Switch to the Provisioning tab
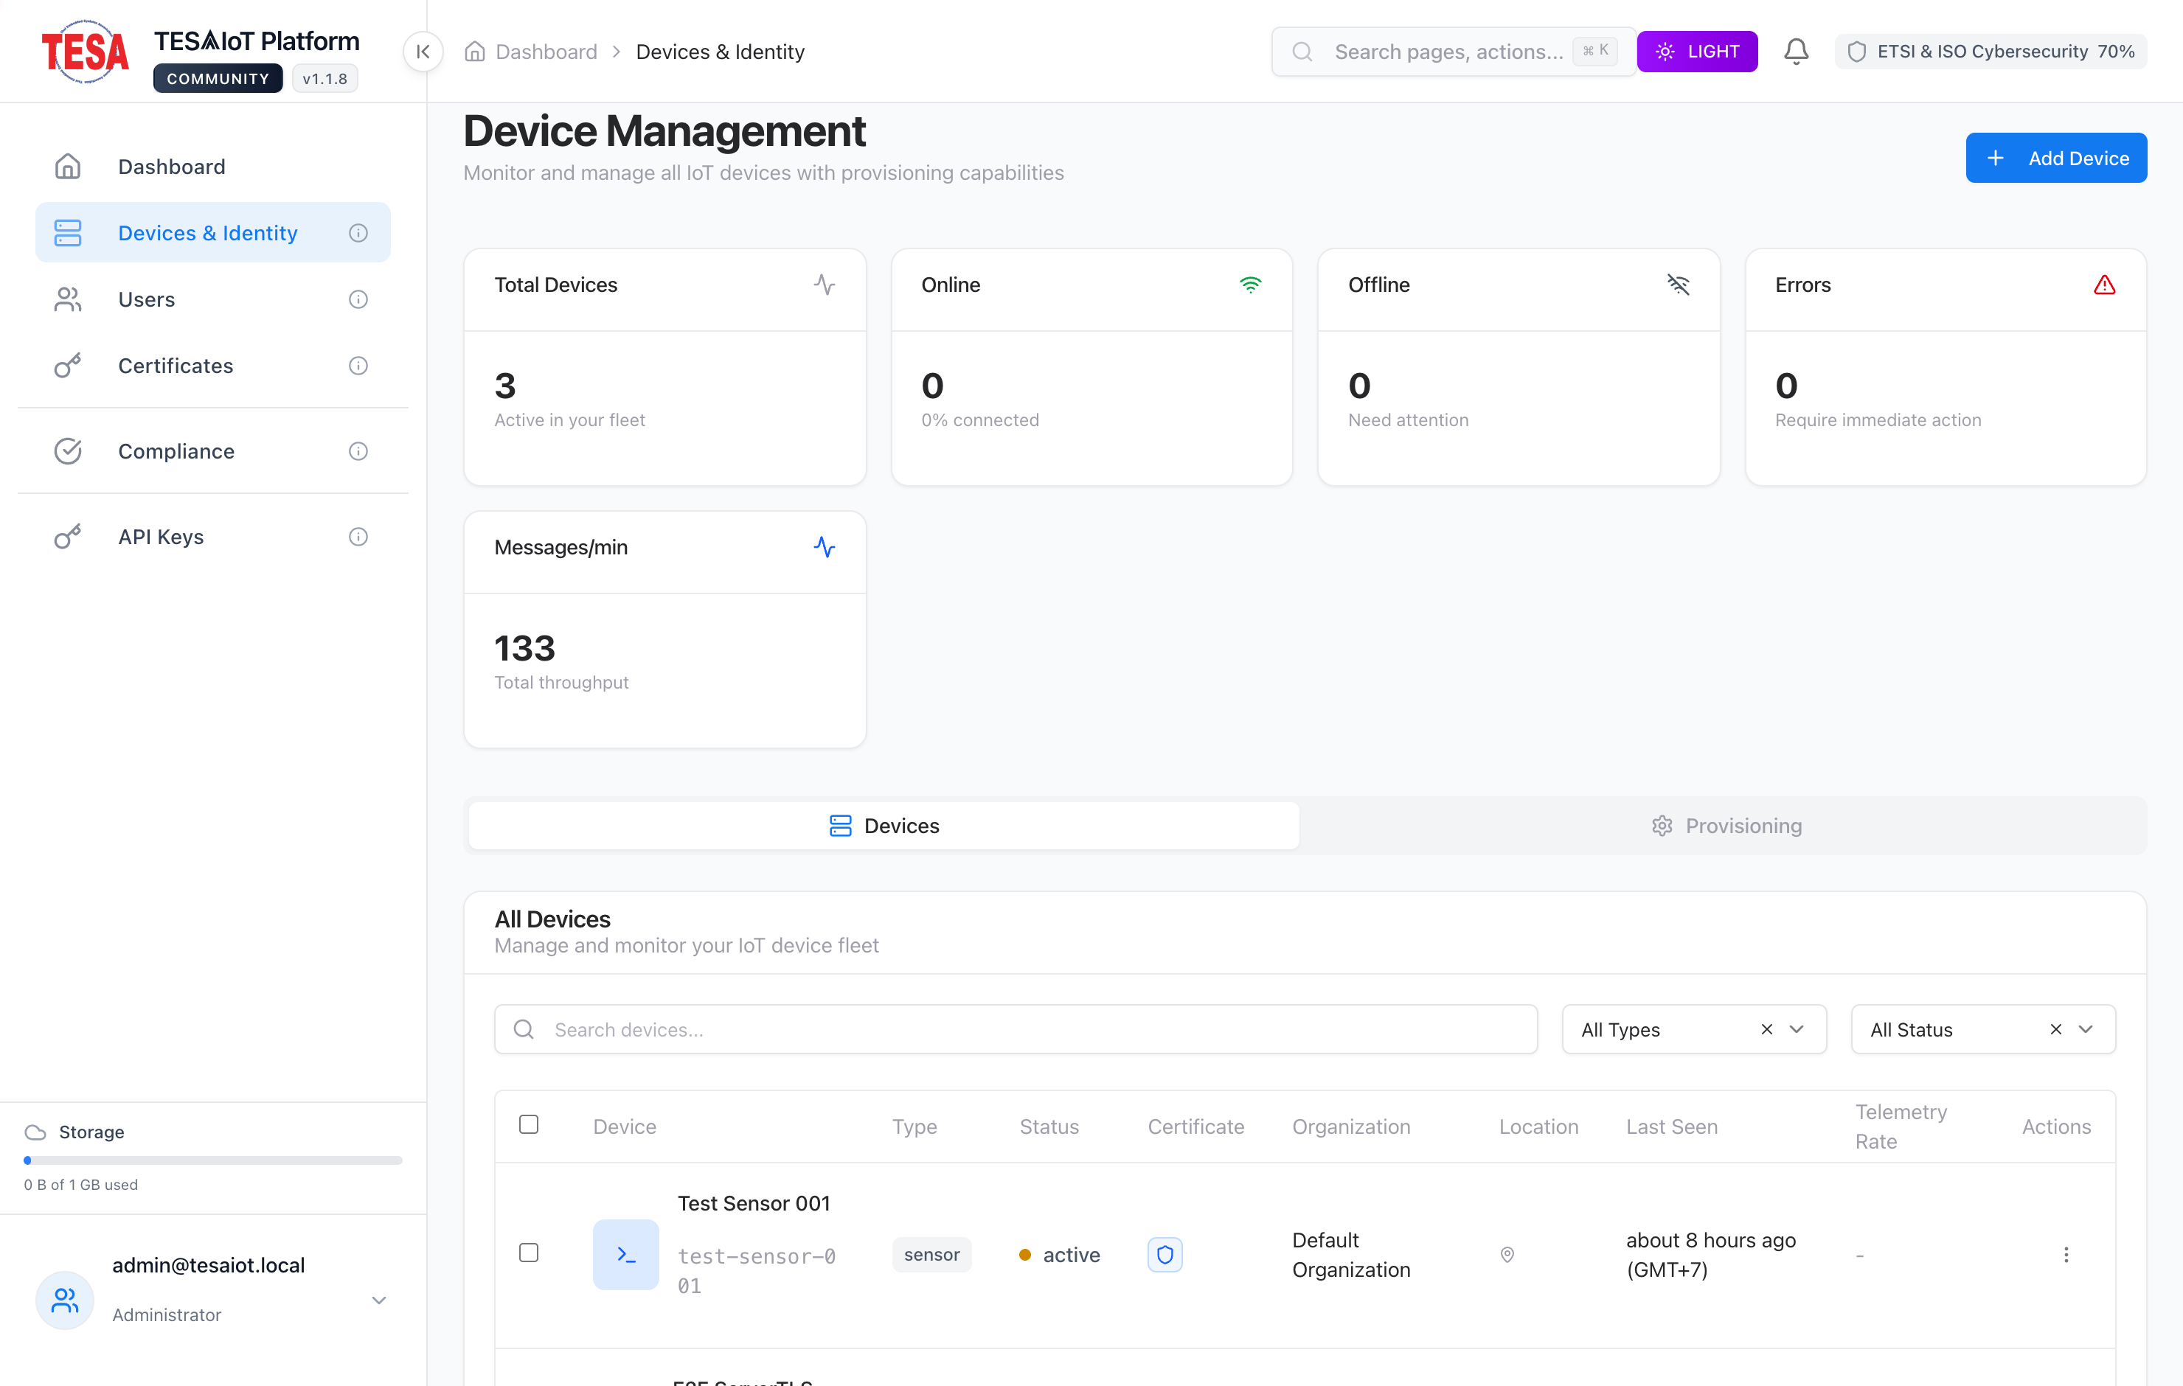This screenshot has height=1386, width=2183. coord(1725,826)
